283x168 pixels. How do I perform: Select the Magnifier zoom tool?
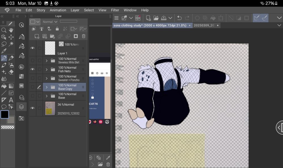click(x=4, y=30)
